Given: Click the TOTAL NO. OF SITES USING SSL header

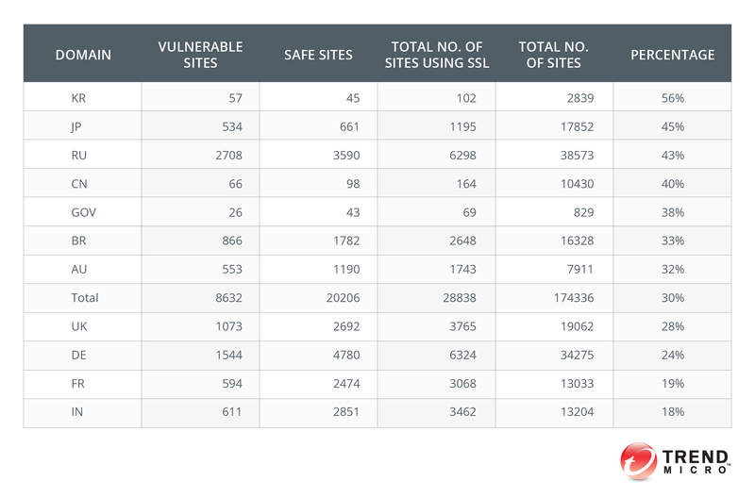Looking at the screenshot, I should [x=437, y=55].
